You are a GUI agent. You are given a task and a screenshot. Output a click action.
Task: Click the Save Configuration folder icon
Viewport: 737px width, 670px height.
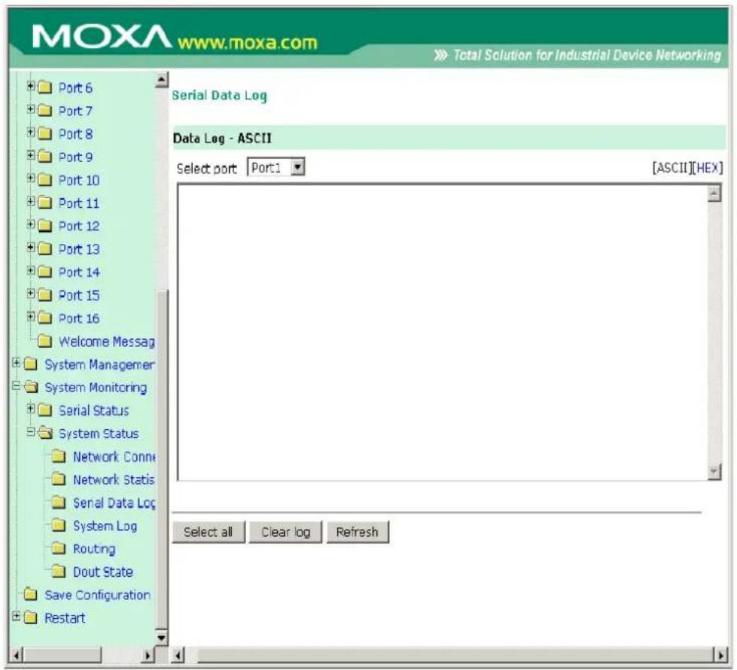[x=31, y=594]
